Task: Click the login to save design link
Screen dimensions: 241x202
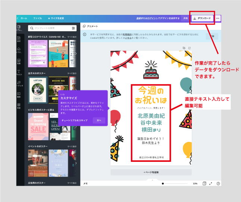Action: click(x=158, y=18)
